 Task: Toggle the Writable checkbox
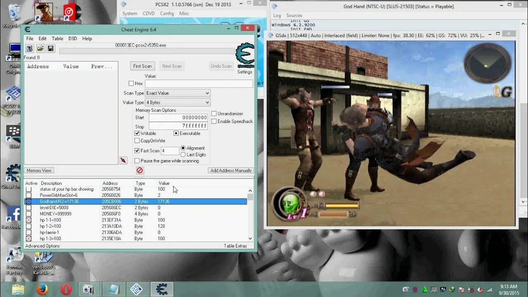click(x=137, y=133)
